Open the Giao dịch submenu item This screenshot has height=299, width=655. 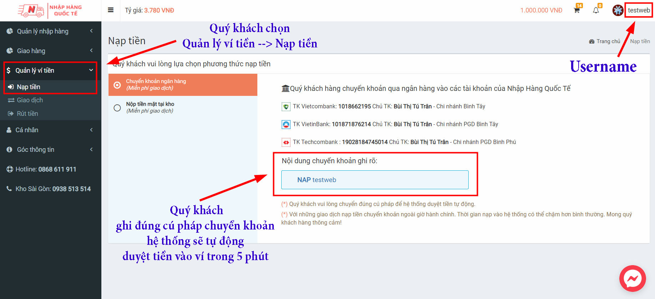tap(50, 100)
